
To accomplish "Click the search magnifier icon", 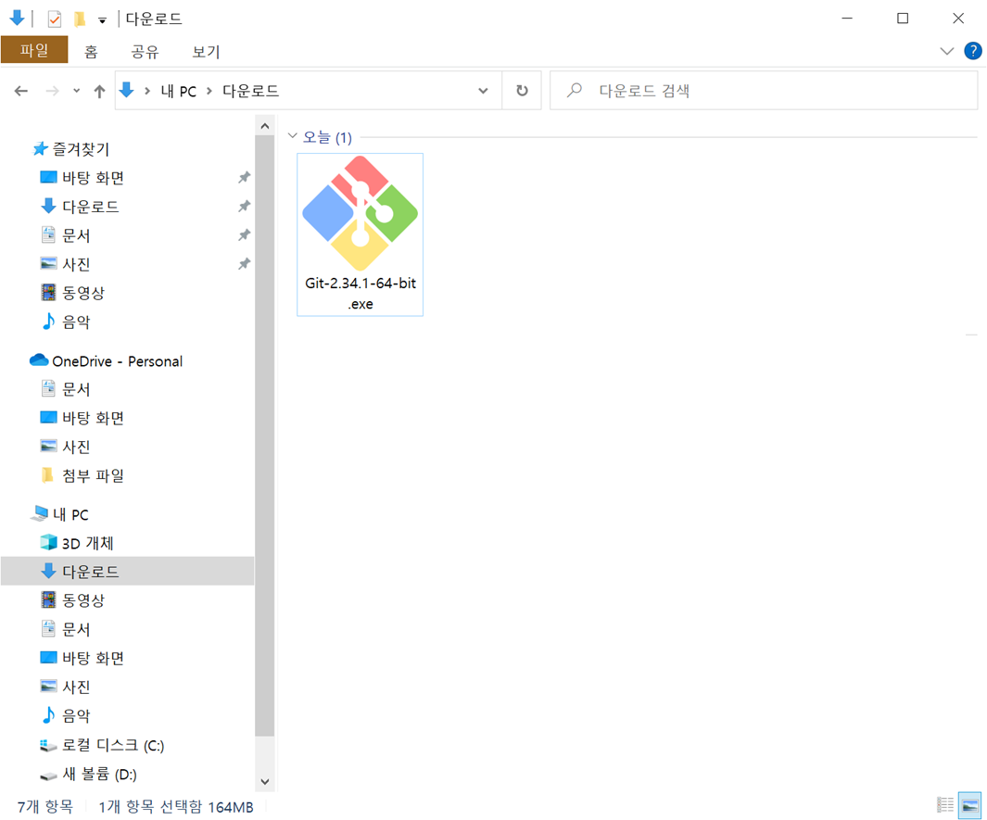I will coord(574,91).
